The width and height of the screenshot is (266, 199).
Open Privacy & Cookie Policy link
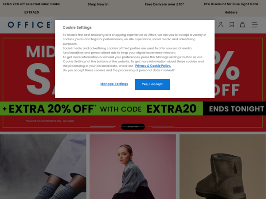pyautogui.click(x=153, y=66)
